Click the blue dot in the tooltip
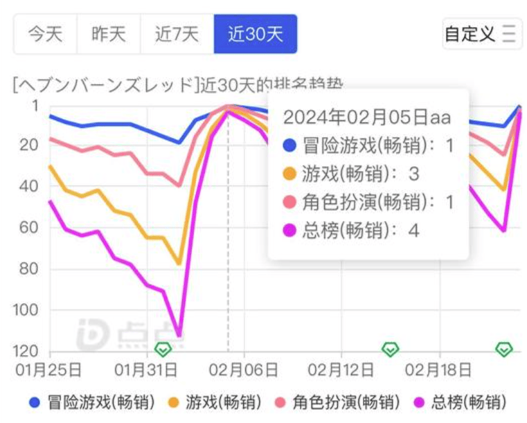The height and width of the screenshot is (423, 527). pyautogui.click(x=290, y=145)
